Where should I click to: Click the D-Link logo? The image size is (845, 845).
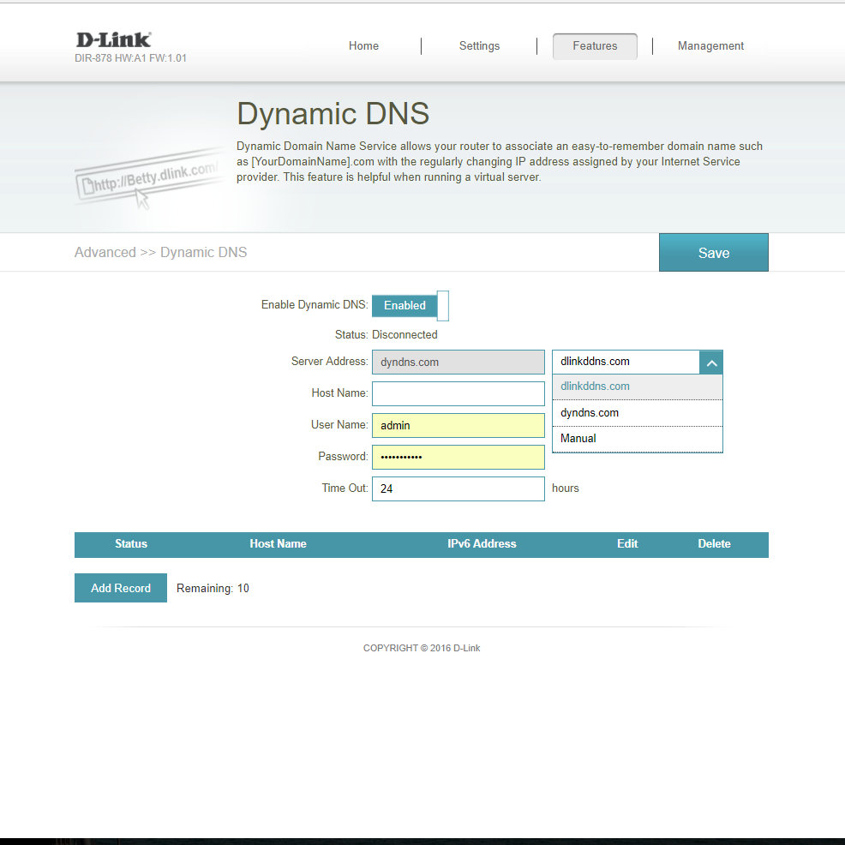[113, 39]
